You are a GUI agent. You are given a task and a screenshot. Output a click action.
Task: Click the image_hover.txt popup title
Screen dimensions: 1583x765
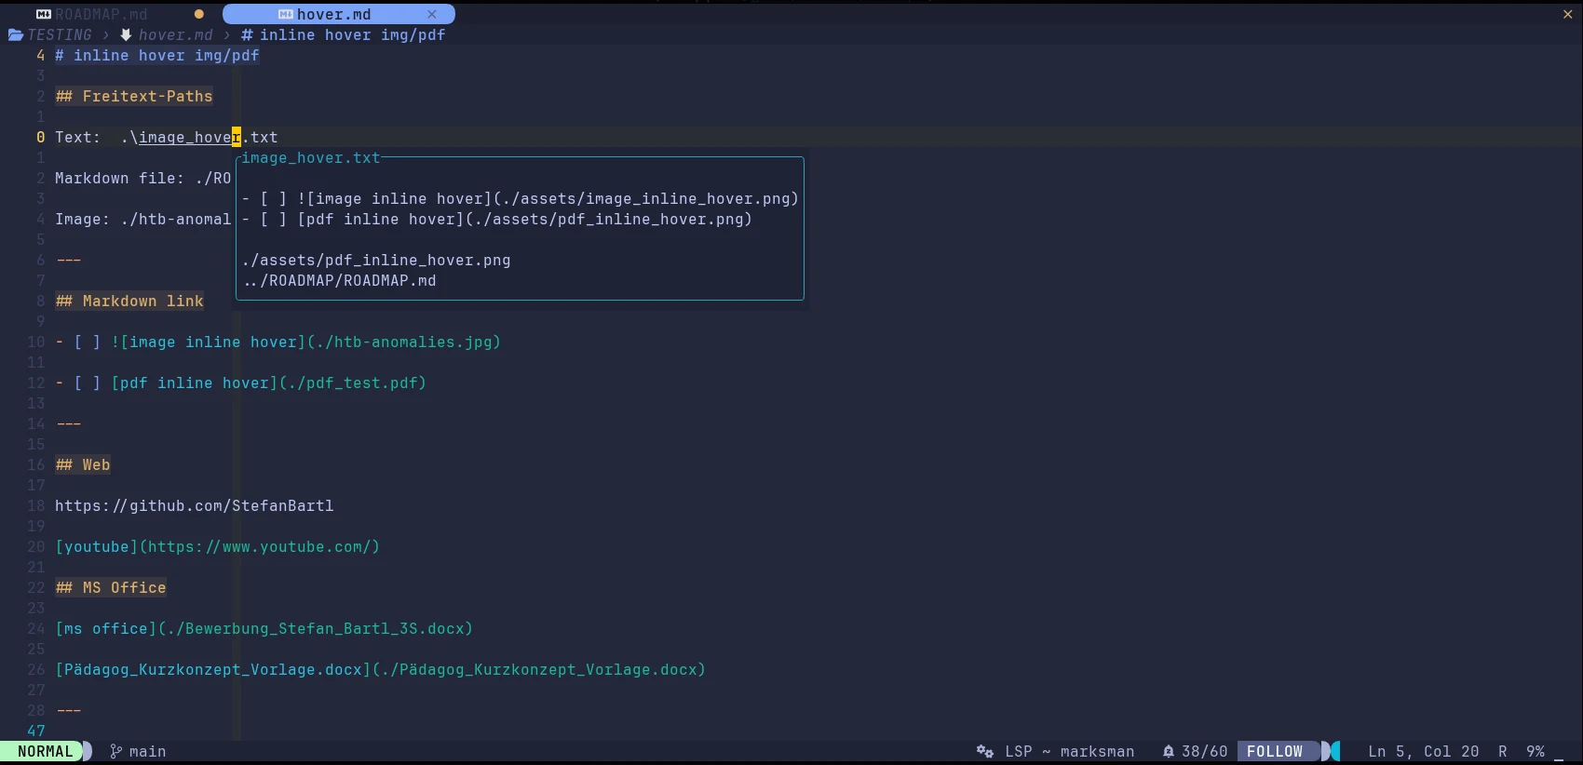click(x=311, y=157)
